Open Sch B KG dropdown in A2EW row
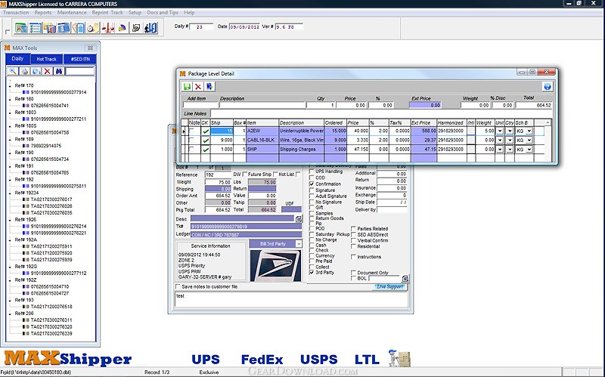The image size is (605, 377). tap(529, 131)
